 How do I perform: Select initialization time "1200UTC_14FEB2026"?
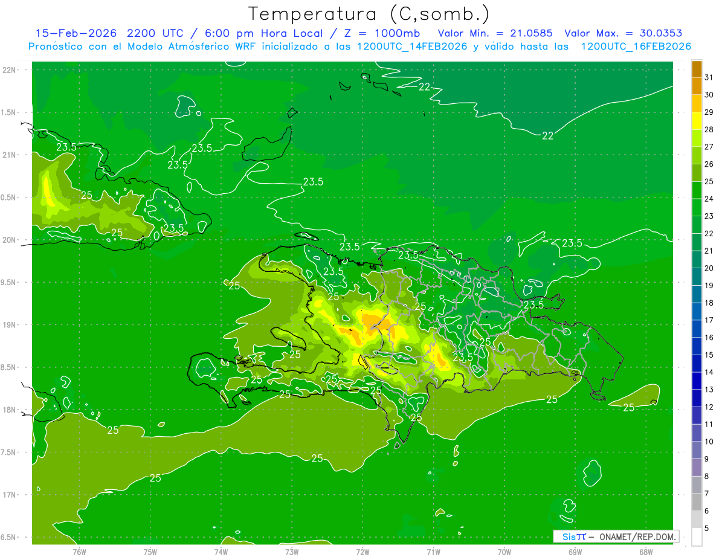coord(412,46)
